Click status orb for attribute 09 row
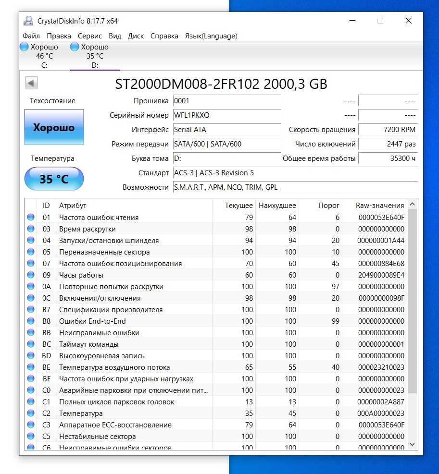439x474 pixels. tap(31, 275)
